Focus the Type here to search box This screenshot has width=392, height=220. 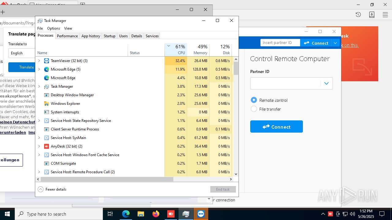pyautogui.click(x=59, y=214)
